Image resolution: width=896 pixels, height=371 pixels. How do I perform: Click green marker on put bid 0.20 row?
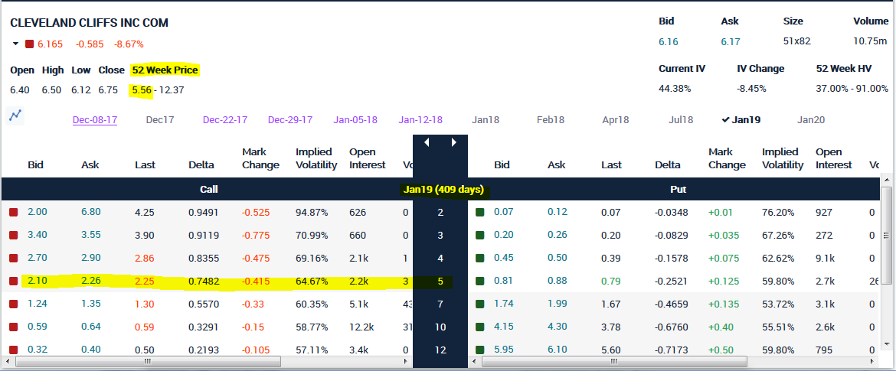click(x=480, y=235)
